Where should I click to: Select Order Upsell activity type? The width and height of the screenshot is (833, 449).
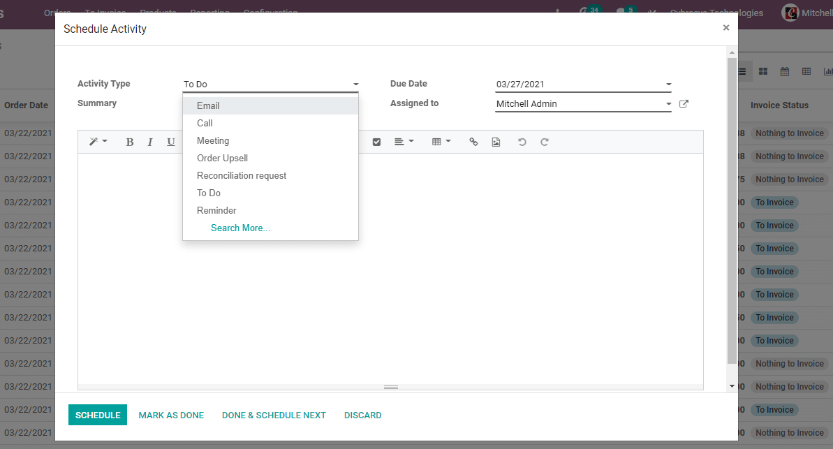point(270,159)
